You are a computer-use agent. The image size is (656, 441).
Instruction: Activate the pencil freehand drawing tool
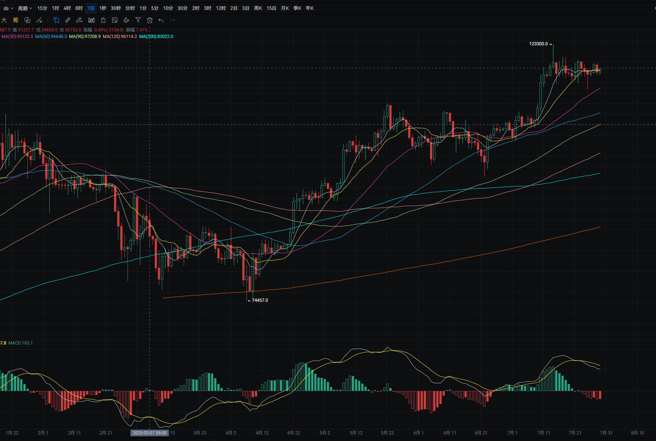coord(80,20)
